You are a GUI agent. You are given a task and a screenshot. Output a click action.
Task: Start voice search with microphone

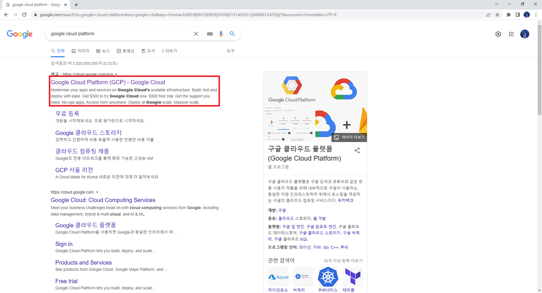221,34
